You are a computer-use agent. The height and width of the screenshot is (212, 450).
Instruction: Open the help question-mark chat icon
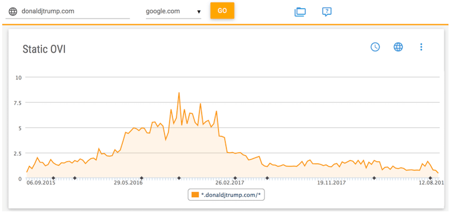(327, 12)
